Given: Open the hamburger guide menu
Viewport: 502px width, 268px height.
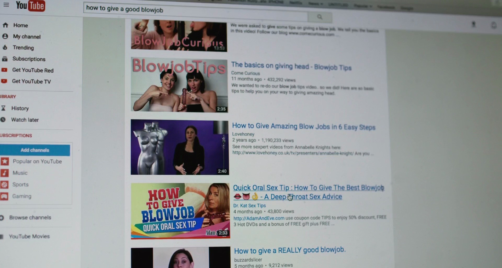Looking at the screenshot, I should click(6, 5).
